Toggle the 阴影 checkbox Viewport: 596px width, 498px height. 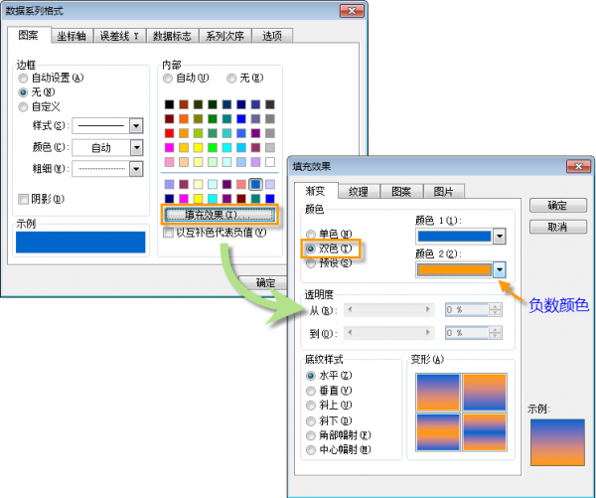24,199
